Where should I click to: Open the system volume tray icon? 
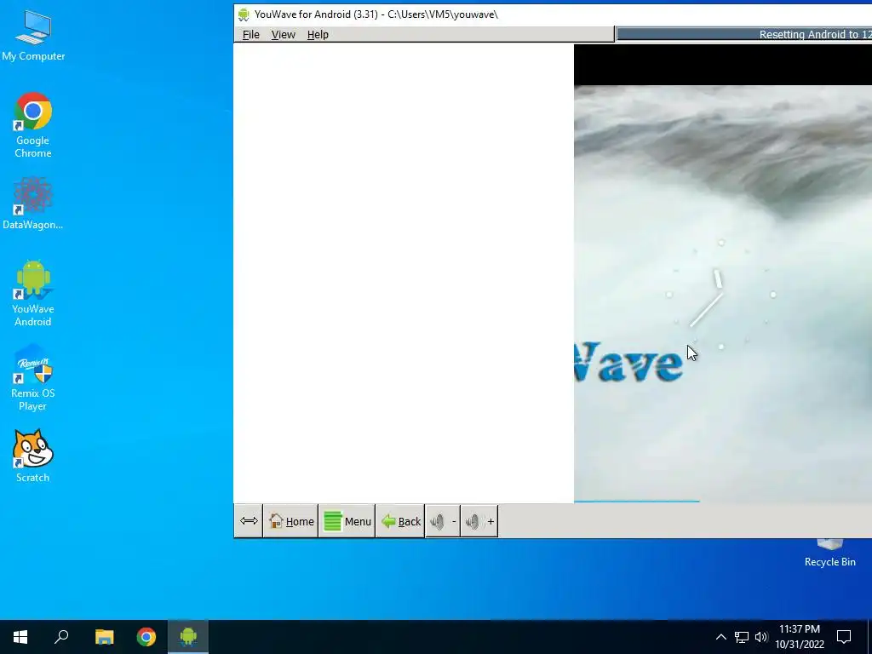pyautogui.click(x=761, y=637)
